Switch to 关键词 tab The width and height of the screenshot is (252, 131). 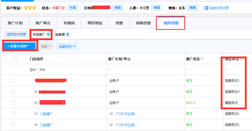click(69, 23)
